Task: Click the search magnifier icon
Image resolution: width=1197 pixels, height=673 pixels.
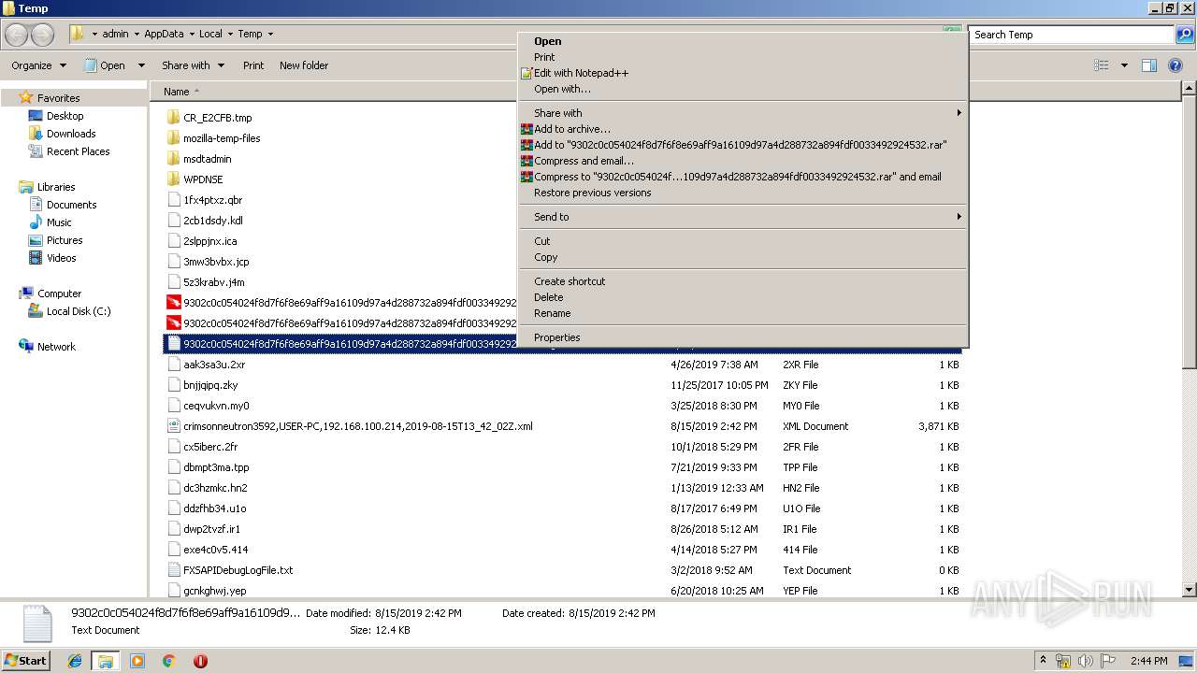Action: point(1184,35)
